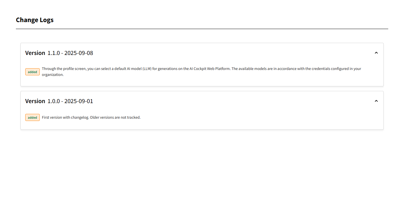Collapse the Version 1.0.0 chevron arrow
Viewport: 401px width, 213px height.
(x=376, y=101)
